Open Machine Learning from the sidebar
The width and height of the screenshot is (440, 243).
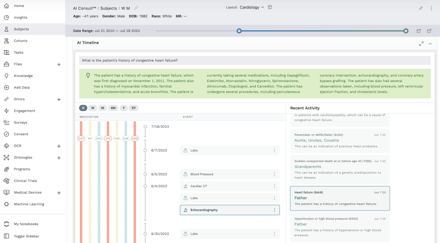[29, 204]
